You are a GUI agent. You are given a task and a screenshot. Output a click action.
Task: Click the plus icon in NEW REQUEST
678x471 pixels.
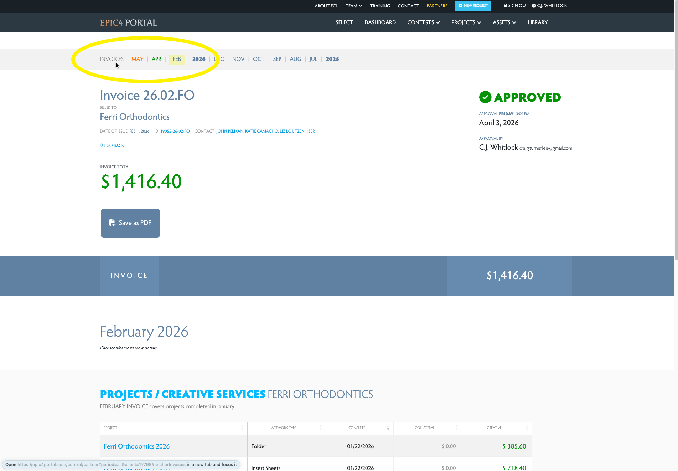(x=460, y=6)
